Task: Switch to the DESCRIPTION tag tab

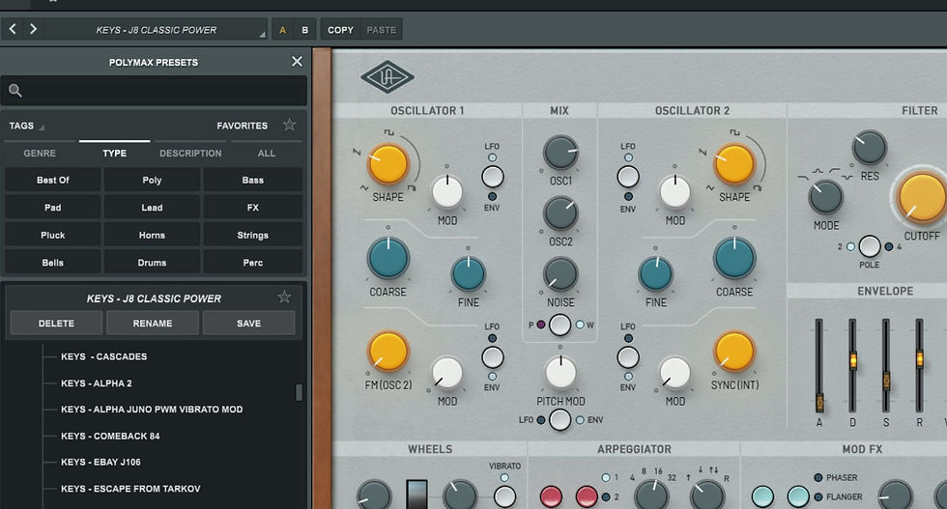Action: click(x=190, y=153)
